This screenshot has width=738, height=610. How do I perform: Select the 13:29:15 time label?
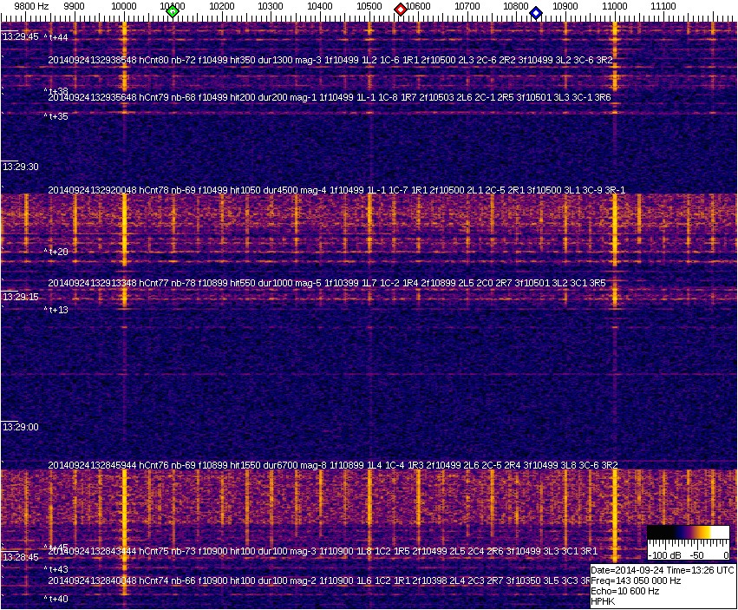click(20, 297)
